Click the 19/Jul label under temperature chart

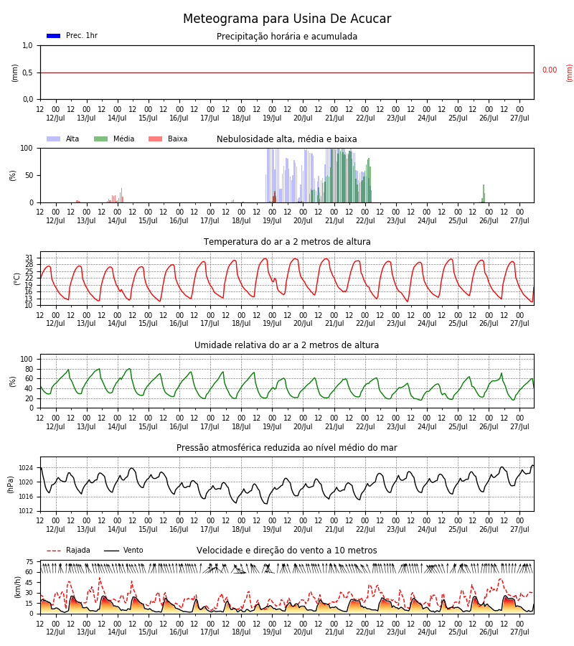pos(272,324)
